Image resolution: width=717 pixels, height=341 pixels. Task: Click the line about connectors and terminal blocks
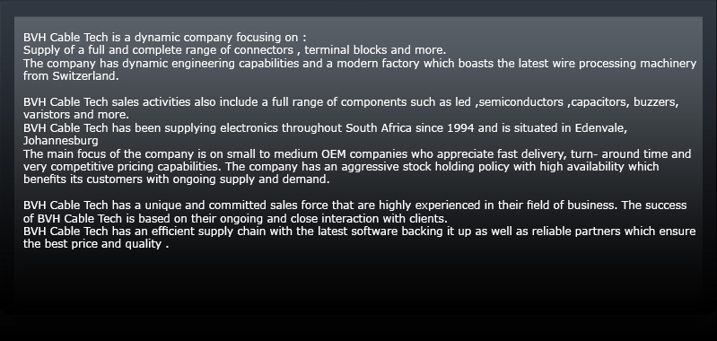(x=234, y=50)
